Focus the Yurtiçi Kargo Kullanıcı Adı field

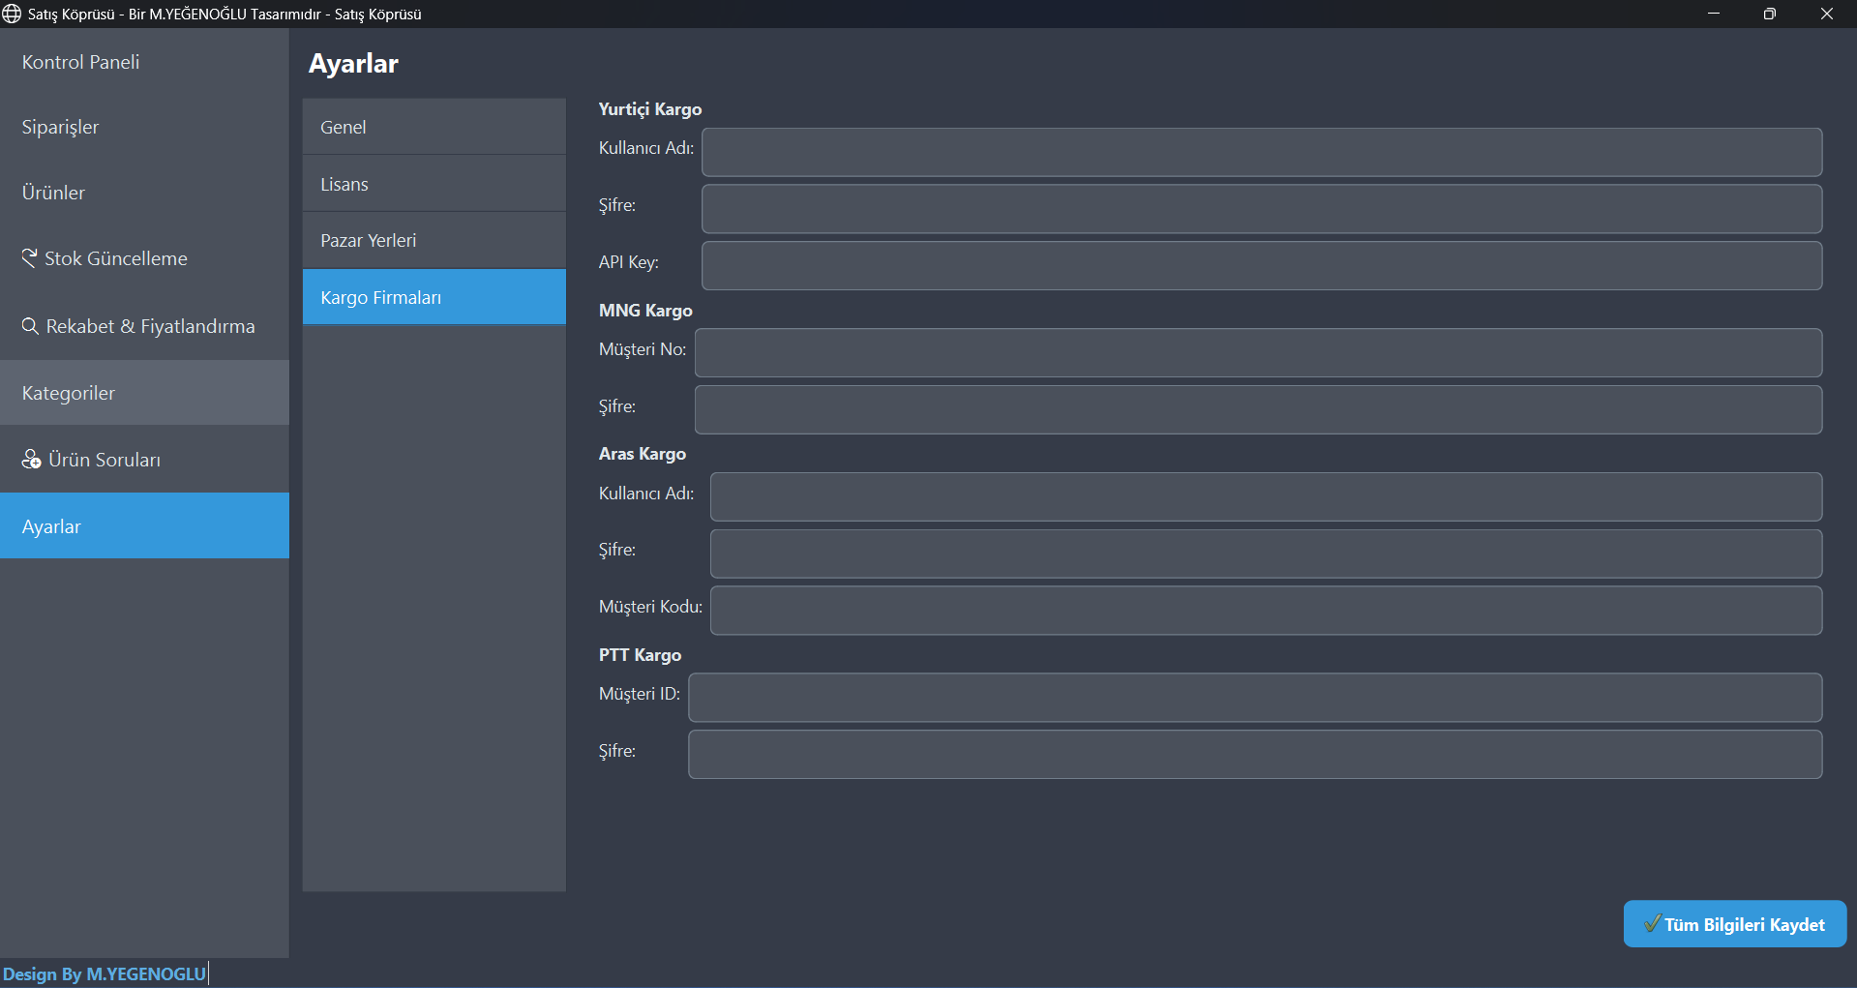click(1262, 152)
